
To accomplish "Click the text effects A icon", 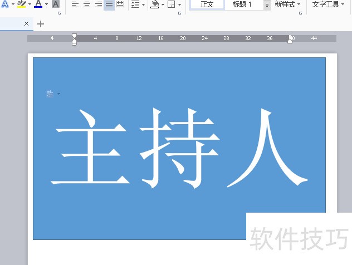I will tap(5, 4).
